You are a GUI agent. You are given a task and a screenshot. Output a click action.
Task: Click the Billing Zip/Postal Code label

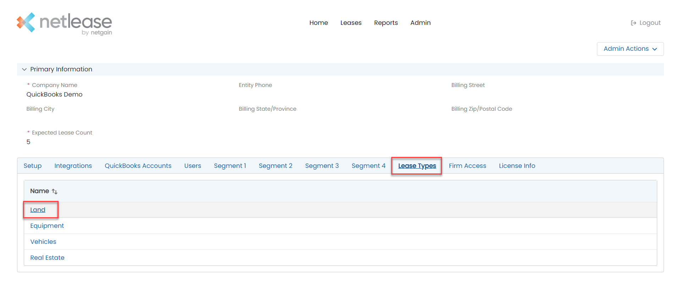(482, 109)
